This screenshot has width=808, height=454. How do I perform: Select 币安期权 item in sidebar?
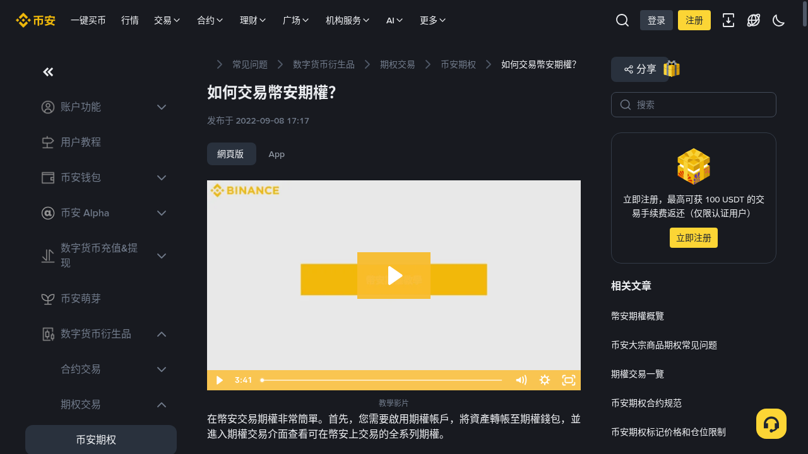(101, 439)
